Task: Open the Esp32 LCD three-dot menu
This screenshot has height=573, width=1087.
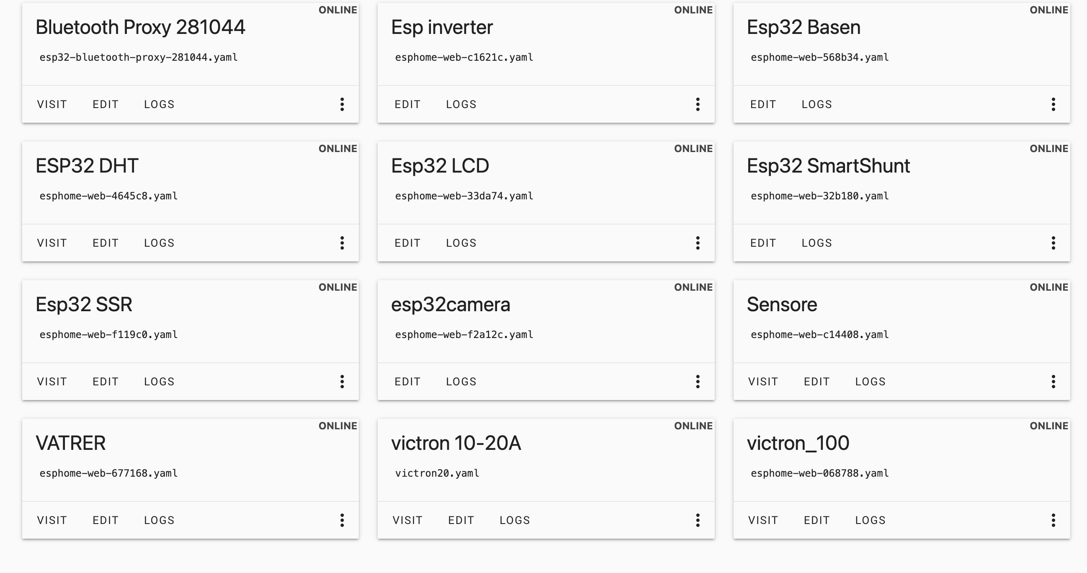Action: click(x=698, y=243)
